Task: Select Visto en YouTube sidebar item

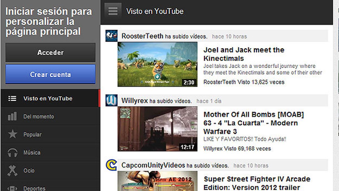Action: (50, 98)
